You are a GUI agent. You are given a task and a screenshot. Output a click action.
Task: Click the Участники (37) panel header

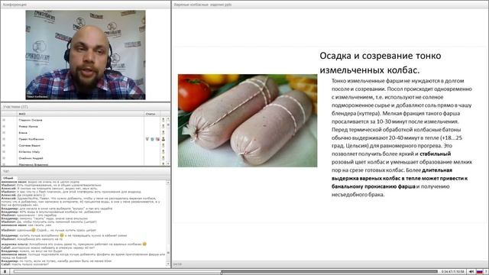(86, 107)
